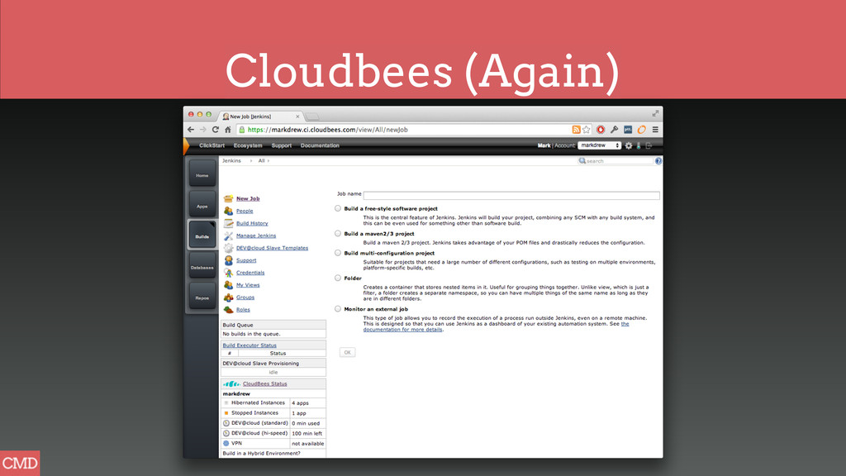Select Monitor an external job option
This screenshot has width=846, height=476.
tap(338, 309)
